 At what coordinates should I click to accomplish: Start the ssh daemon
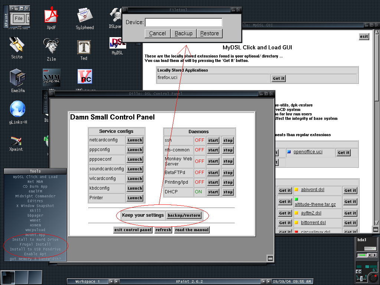[213, 140]
